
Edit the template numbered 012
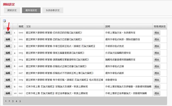[x=8, y=93]
